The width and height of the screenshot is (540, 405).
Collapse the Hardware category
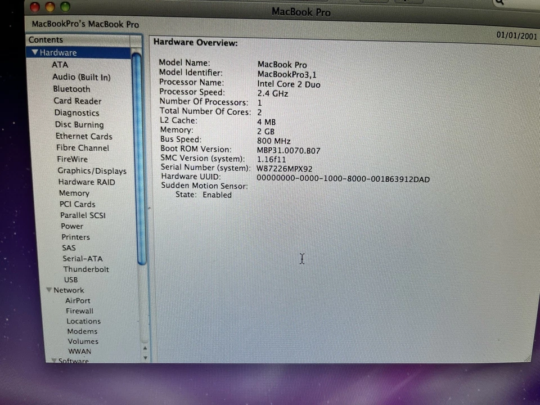(x=35, y=52)
